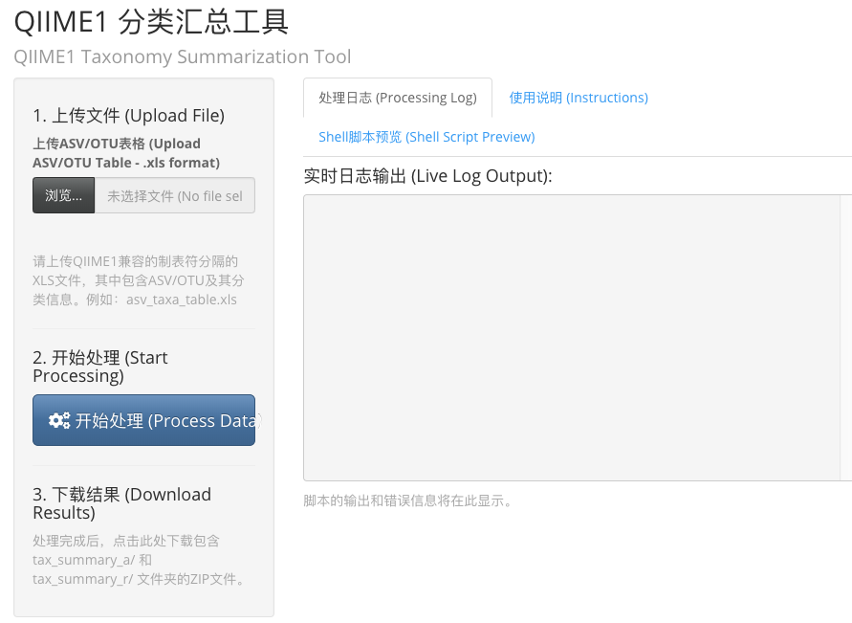Viewport: 852px width, 623px height.
Task: Click the asv_taxa_table.xls example help text
Action: [x=139, y=280]
